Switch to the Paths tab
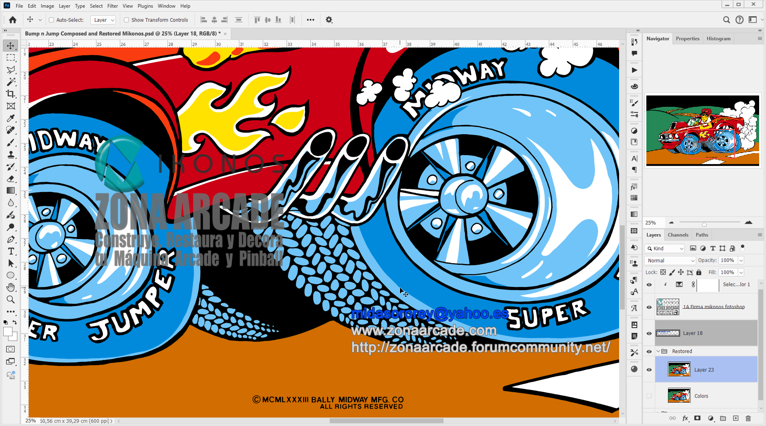 point(702,235)
